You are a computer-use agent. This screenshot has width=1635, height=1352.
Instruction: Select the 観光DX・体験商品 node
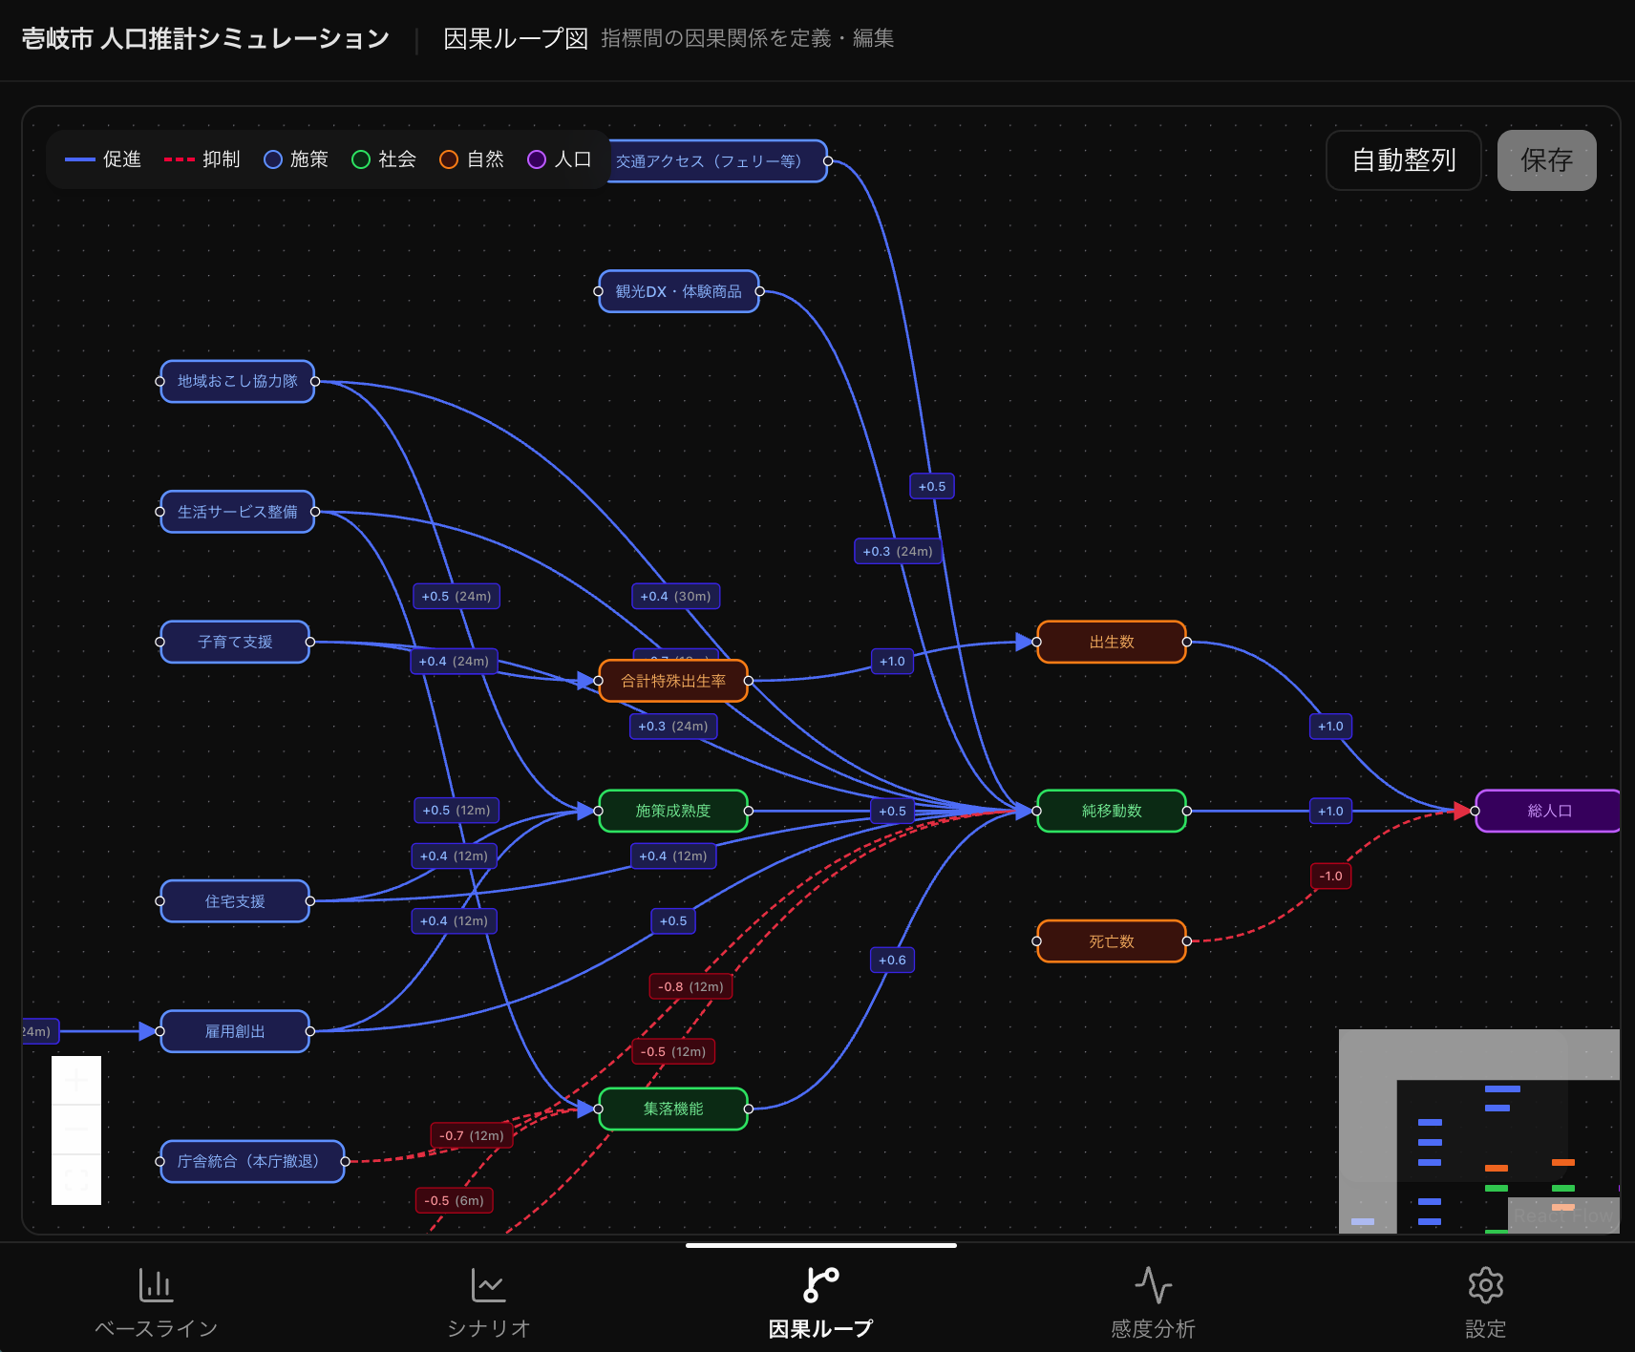678,291
